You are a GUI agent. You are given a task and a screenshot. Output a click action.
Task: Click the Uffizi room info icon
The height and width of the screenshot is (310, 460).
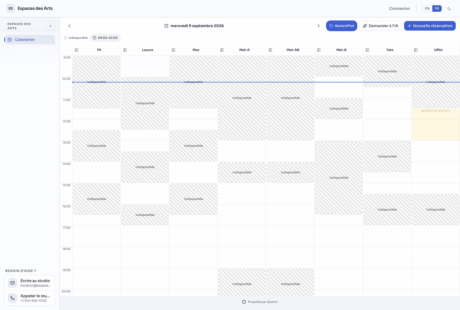[x=416, y=50]
